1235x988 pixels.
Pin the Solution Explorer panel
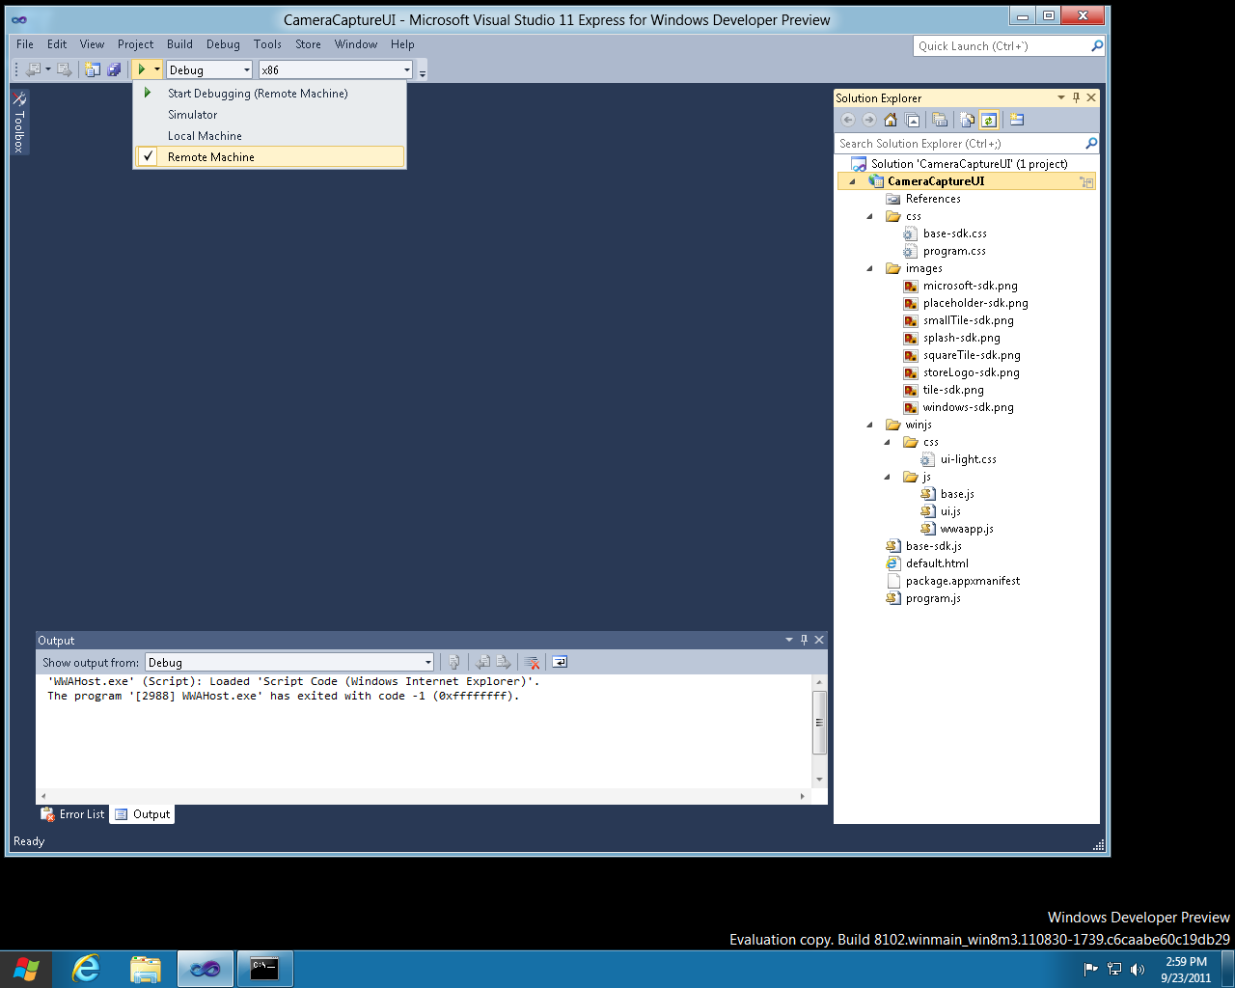(x=1076, y=97)
